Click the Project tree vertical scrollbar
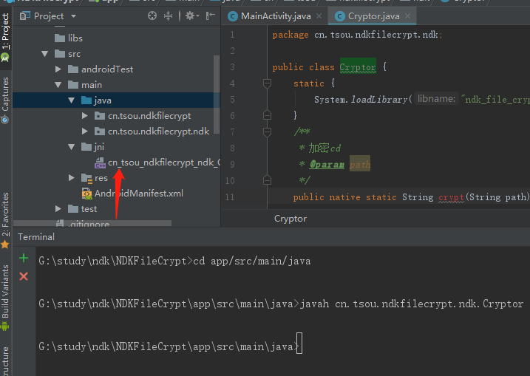Image resolution: width=530 pixels, height=376 pixels. click(x=217, y=95)
